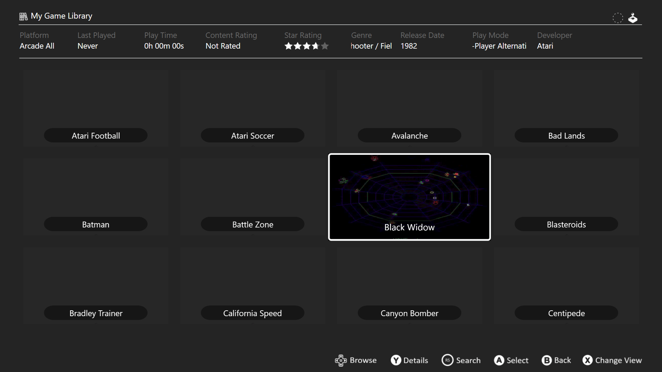Set the star rating stars

[x=306, y=46]
